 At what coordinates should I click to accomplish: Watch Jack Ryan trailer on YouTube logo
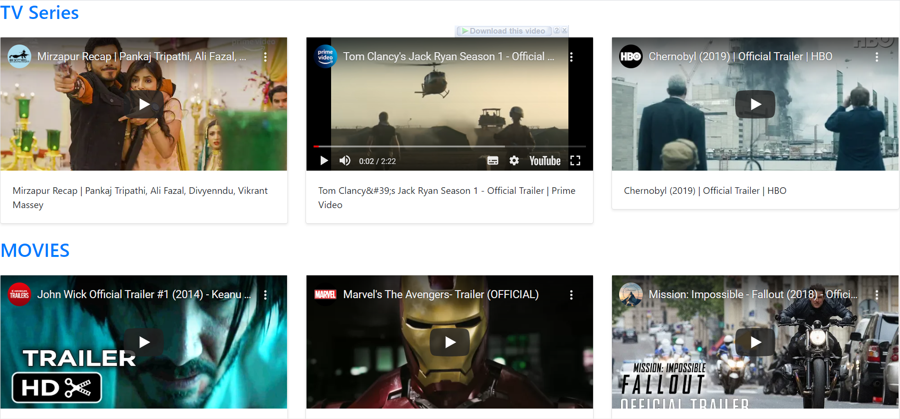point(545,161)
